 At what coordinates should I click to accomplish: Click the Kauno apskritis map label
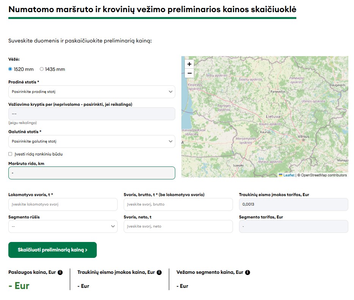click(271, 124)
